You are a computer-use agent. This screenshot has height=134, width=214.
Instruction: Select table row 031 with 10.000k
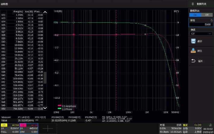click(x=22, y=45)
